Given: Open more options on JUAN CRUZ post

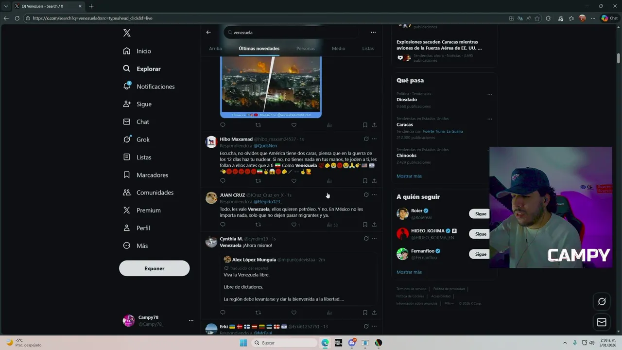Looking at the screenshot, I should (374, 195).
